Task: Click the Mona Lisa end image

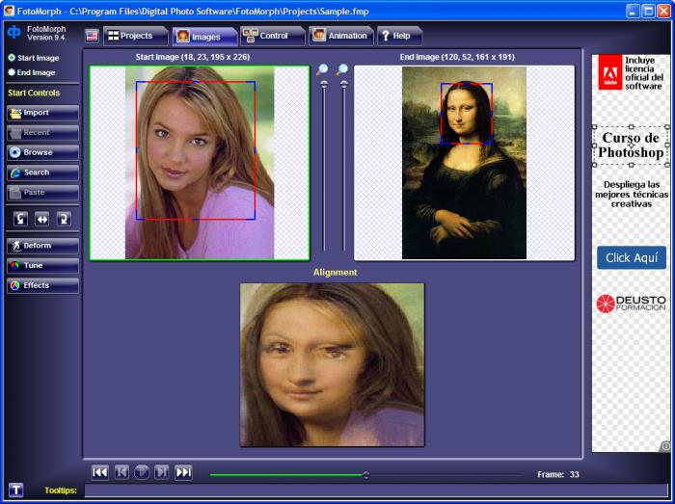Action: [464, 162]
